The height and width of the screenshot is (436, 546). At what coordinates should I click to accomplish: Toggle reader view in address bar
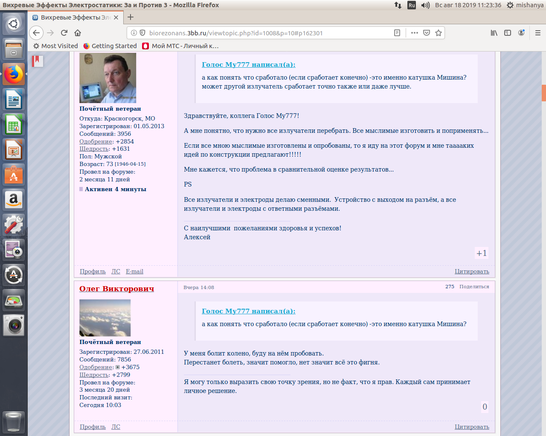click(397, 33)
